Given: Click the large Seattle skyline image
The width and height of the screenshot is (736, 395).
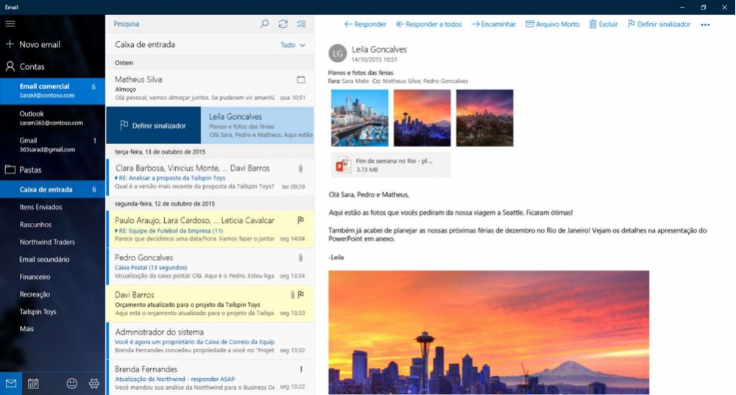Looking at the screenshot, I should pos(489,332).
